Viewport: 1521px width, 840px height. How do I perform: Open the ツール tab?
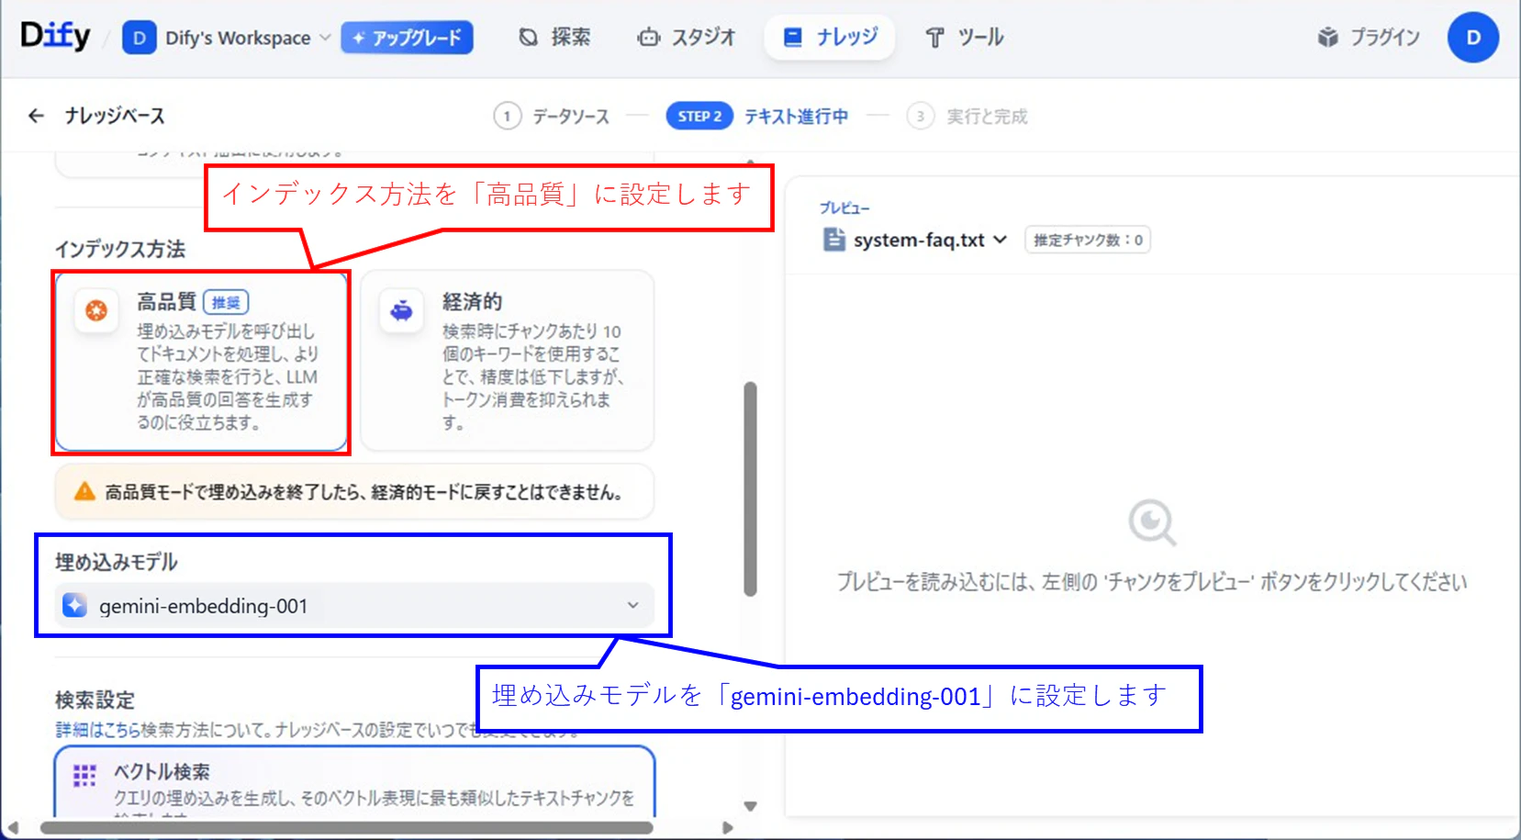point(964,37)
